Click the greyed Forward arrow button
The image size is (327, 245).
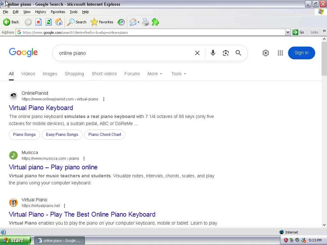tap(28, 22)
